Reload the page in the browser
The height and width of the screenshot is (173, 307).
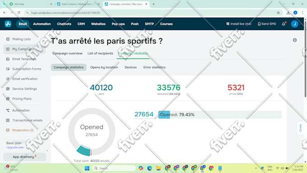click(x=19, y=13)
